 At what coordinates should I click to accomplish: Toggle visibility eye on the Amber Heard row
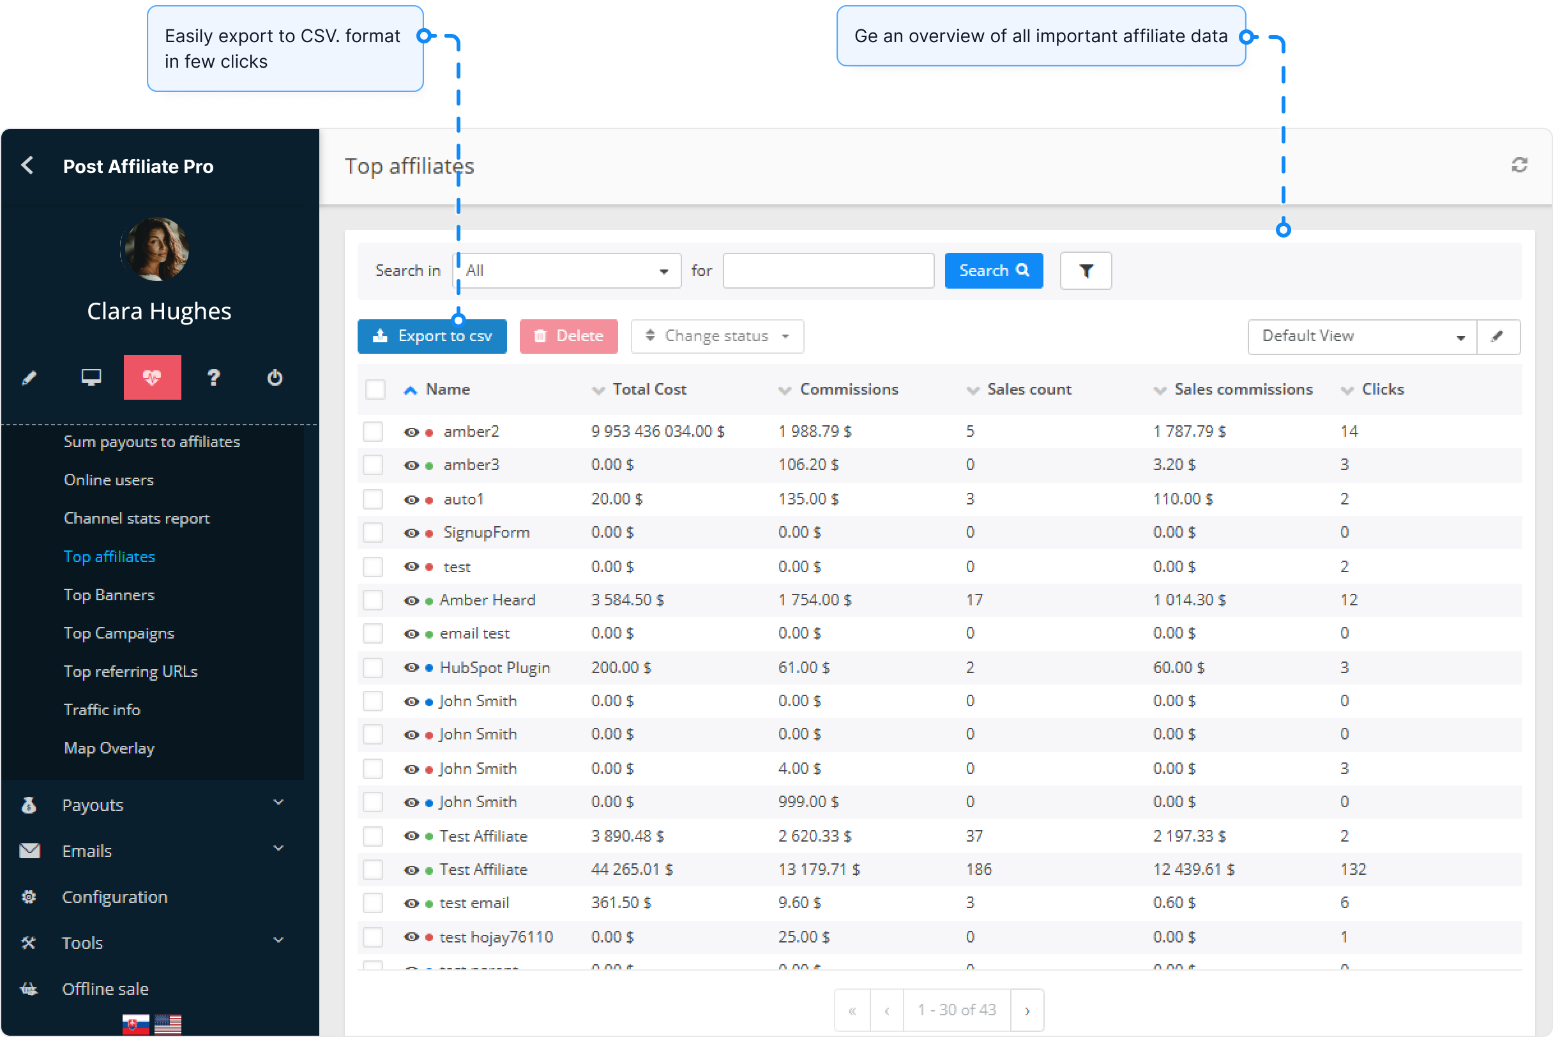(411, 600)
